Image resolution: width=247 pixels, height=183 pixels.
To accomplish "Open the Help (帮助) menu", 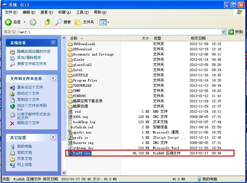I will 100,12.
